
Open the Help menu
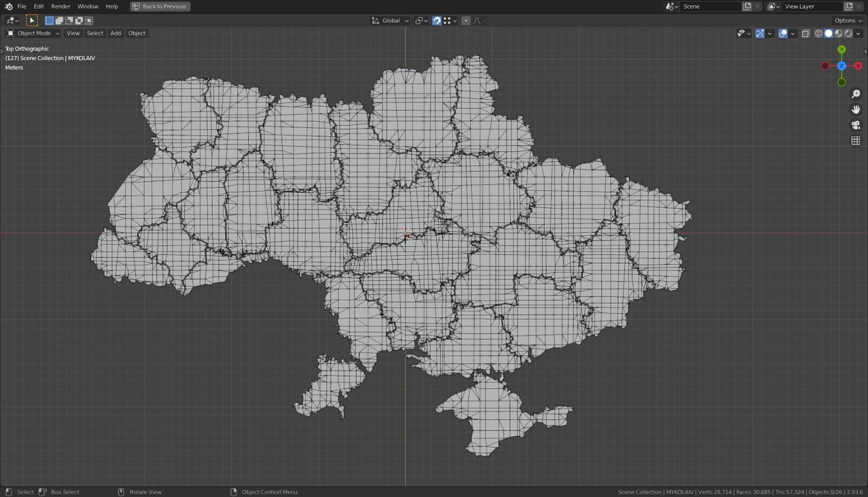112,6
